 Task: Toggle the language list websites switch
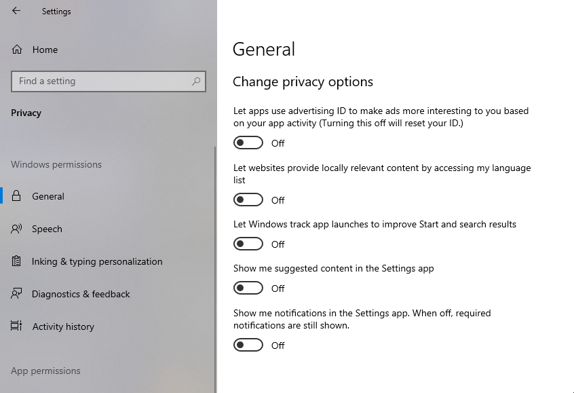[x=248, y=200]
